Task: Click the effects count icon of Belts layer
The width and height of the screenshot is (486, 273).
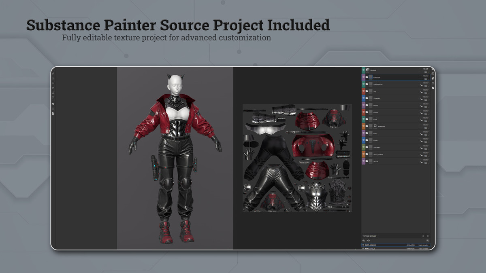Action: pos(421,134)
